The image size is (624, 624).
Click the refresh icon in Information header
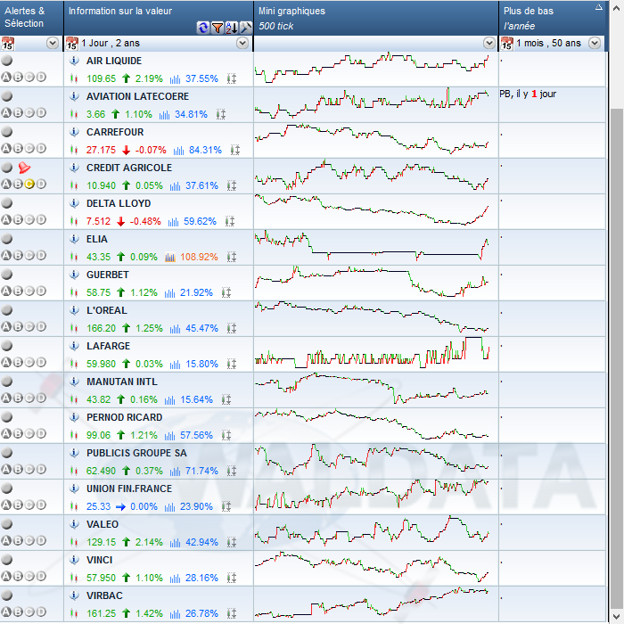[203, 28]
